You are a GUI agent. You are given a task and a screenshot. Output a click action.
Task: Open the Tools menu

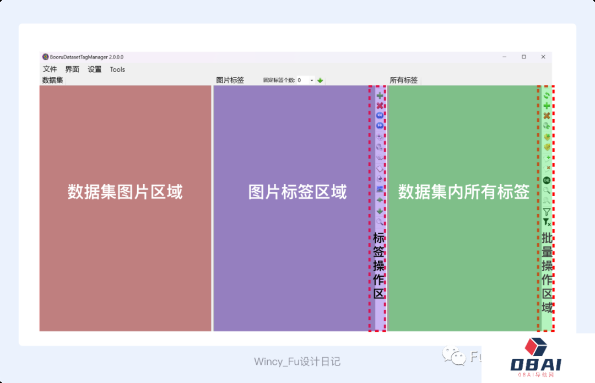(117, 69)
